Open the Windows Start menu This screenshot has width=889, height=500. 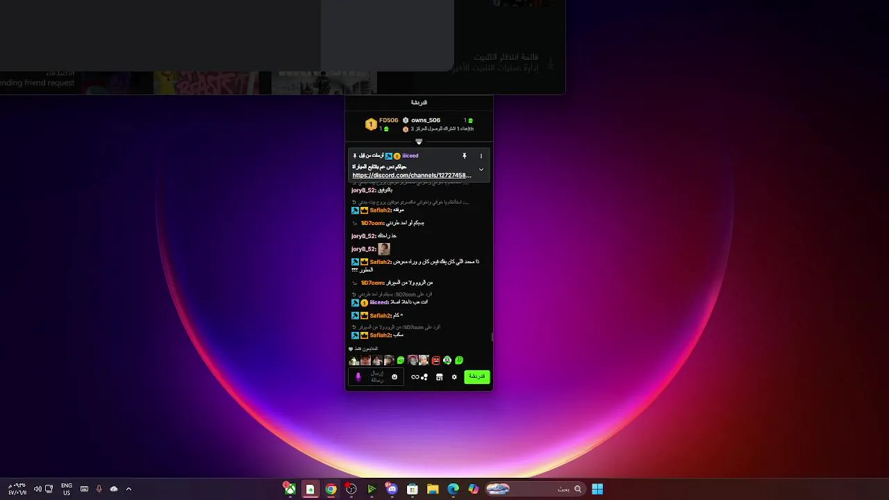tap(597, 489)
